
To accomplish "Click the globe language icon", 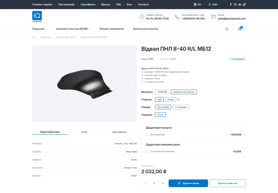I will (195, 4).
